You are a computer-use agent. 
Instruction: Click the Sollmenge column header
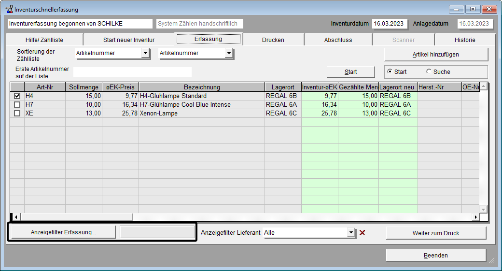click(84, 87)
